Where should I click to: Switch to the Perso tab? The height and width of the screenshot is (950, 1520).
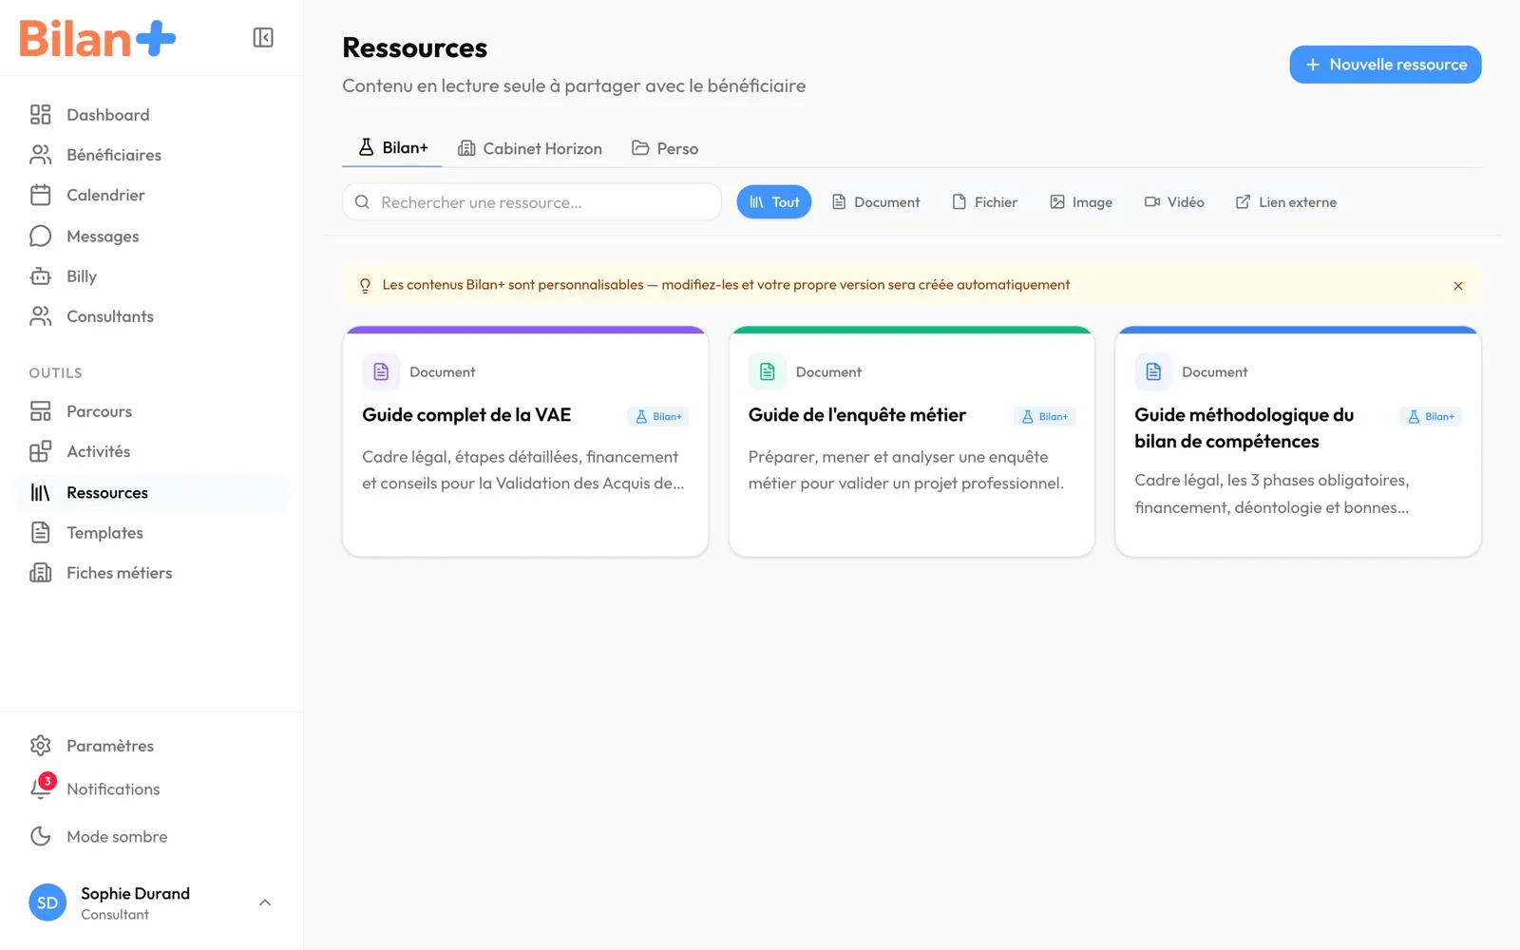point(665,148)
